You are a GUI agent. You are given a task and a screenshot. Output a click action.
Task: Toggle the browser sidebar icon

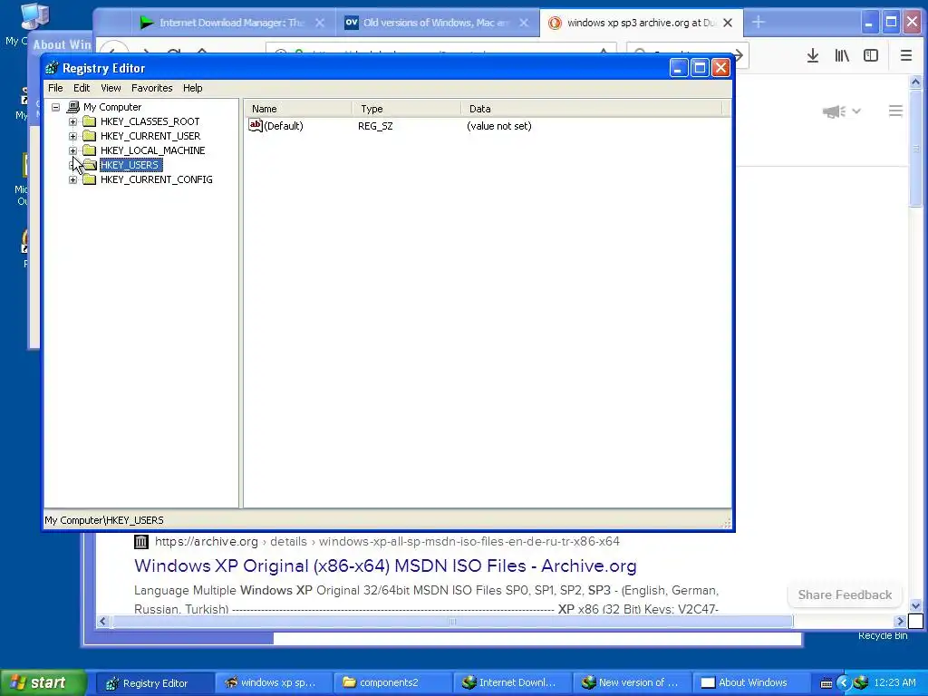point(871,55)
